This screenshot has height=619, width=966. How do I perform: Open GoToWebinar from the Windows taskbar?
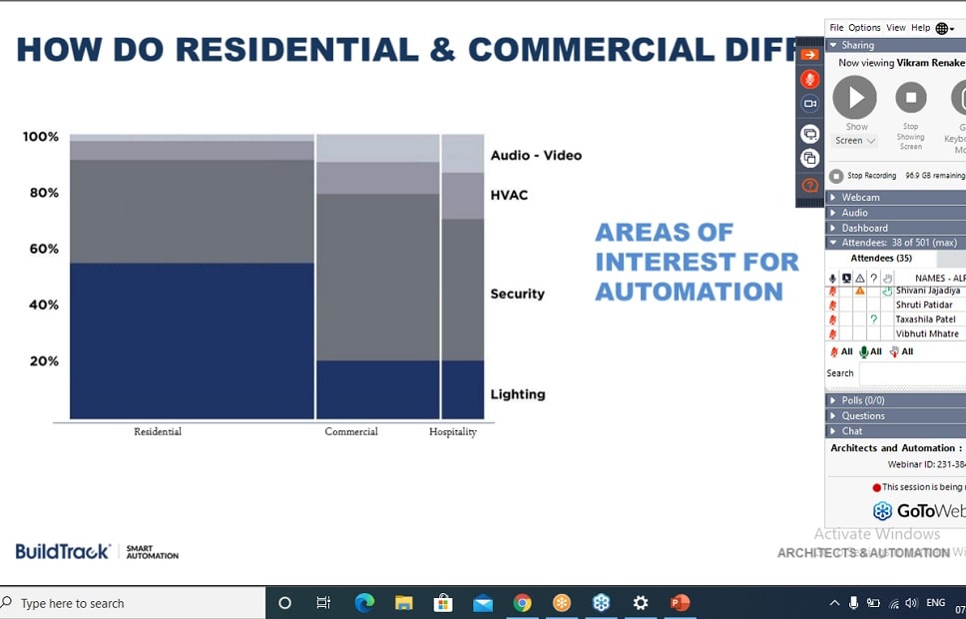(x=601, y=603)
